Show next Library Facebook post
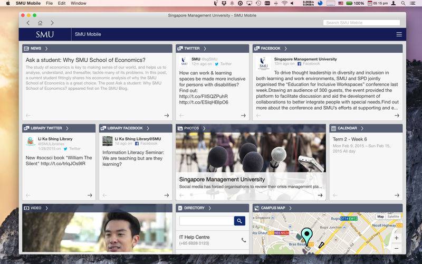 click(167, 195)
